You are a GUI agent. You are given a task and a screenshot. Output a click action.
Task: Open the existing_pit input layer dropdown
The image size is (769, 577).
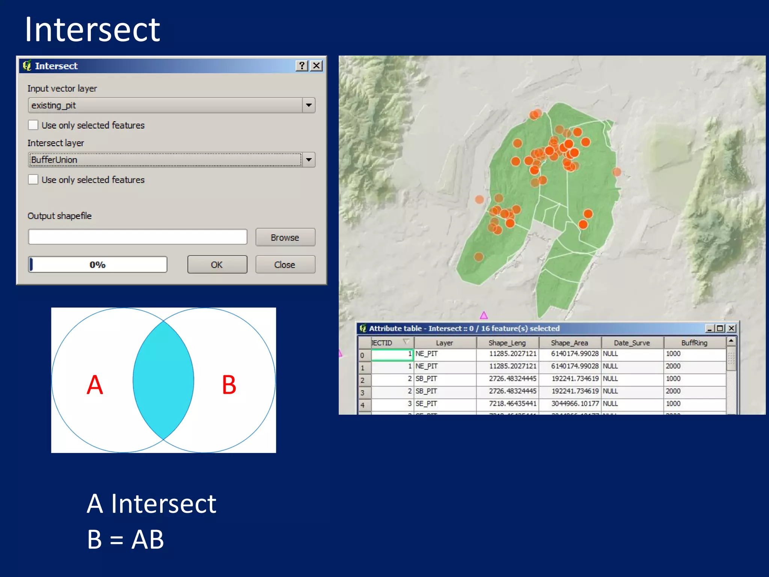pyautogui.click(x=309, y=105)
